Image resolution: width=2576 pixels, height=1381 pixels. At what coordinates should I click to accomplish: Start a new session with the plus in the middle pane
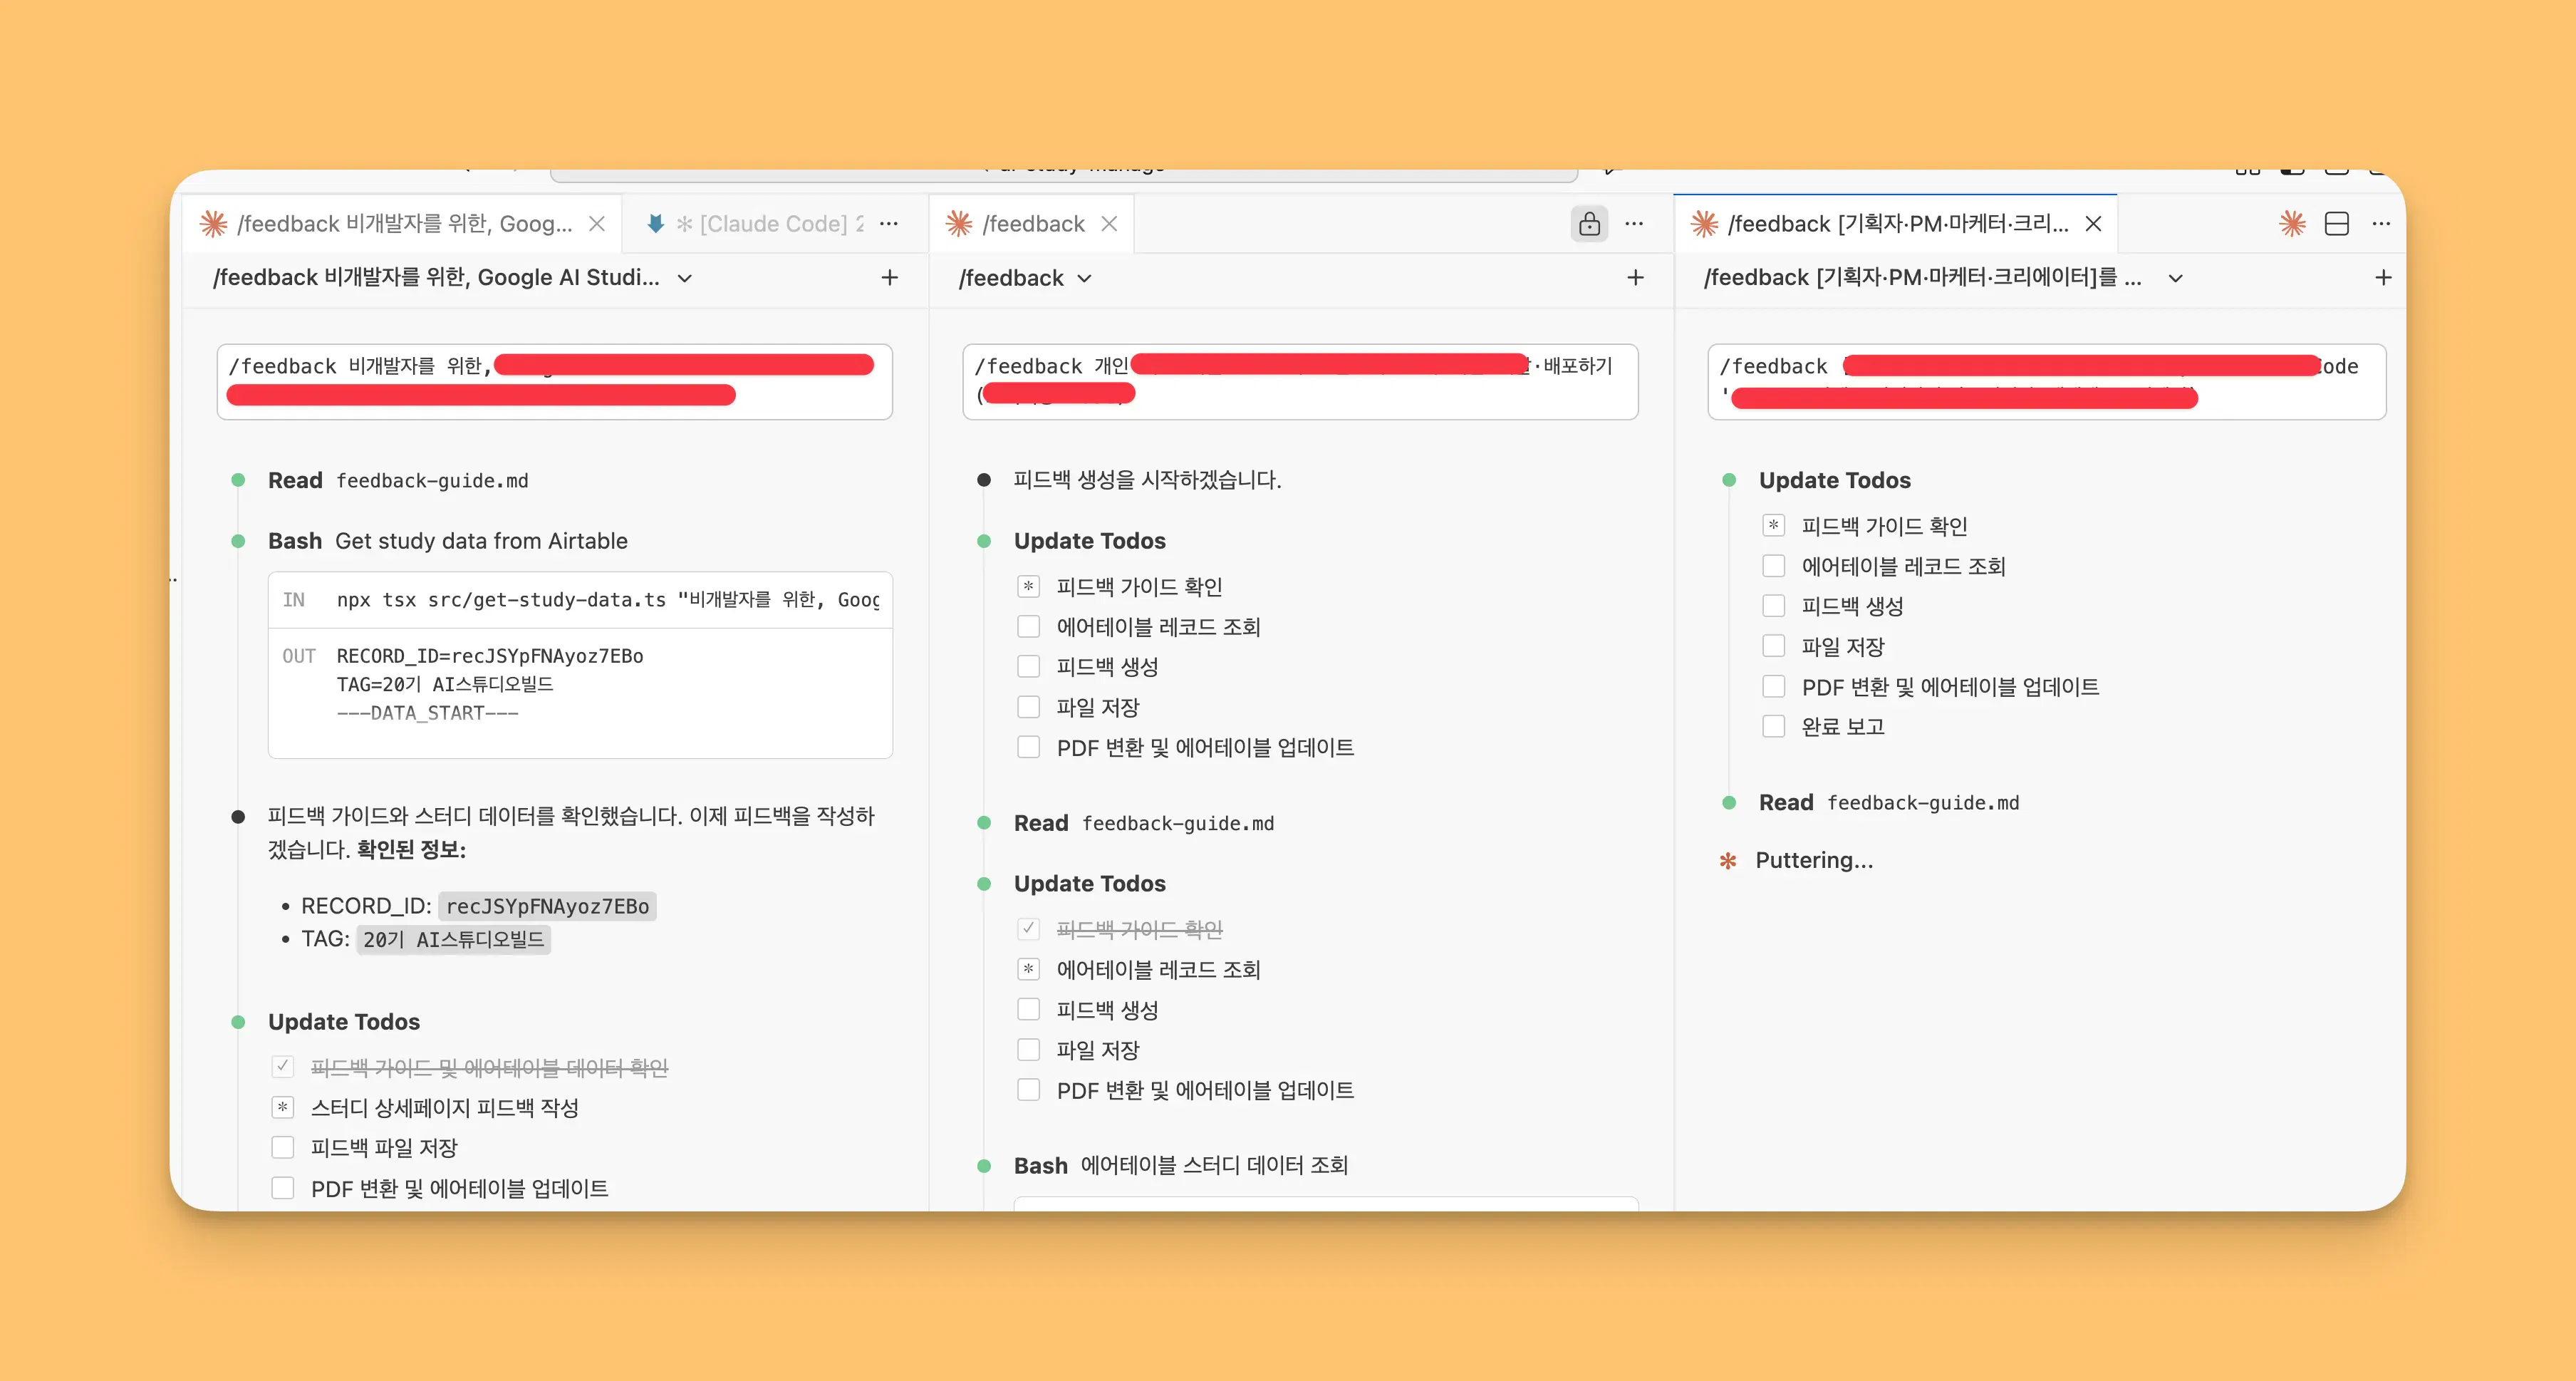[x=1635, y=278]
